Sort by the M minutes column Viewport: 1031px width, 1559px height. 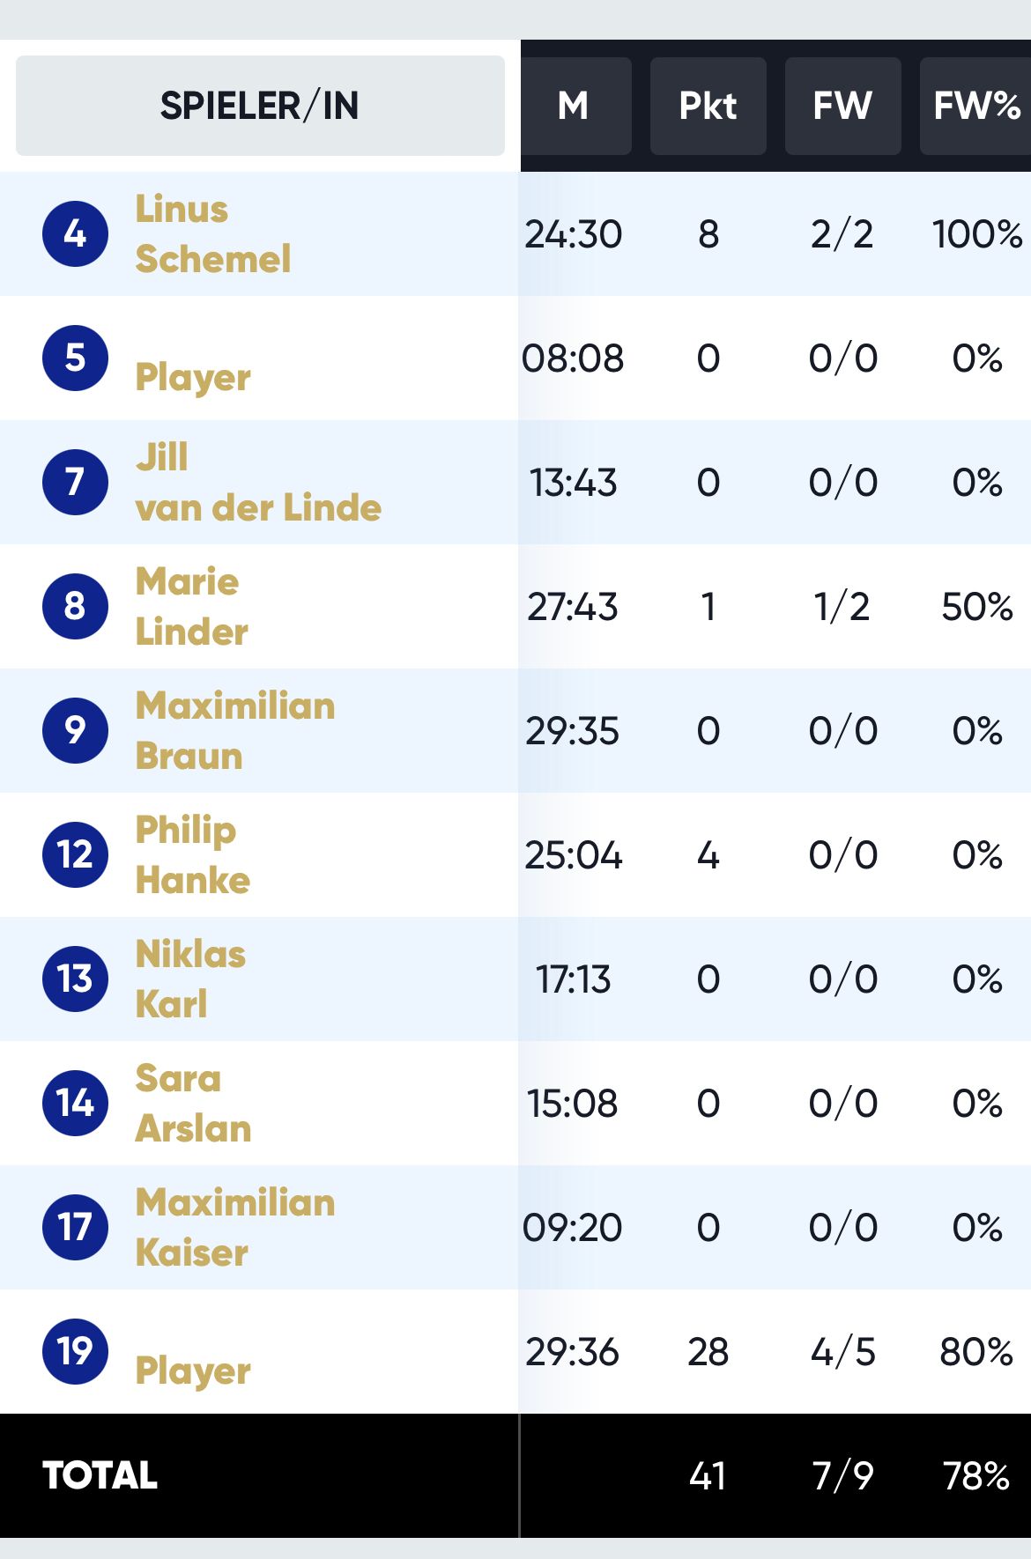pos(574,106)
